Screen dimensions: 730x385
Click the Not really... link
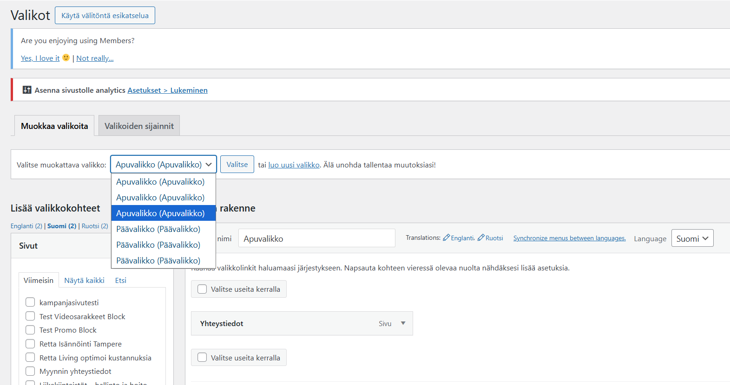tap(95, 58)
